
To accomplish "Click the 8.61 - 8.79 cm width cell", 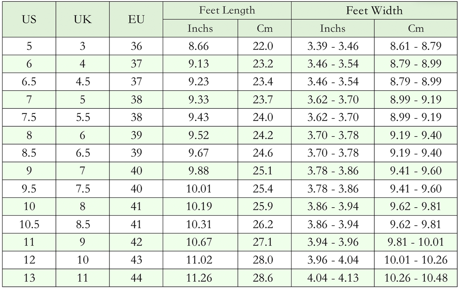I will pyautogui.click(x=416, y=46).
